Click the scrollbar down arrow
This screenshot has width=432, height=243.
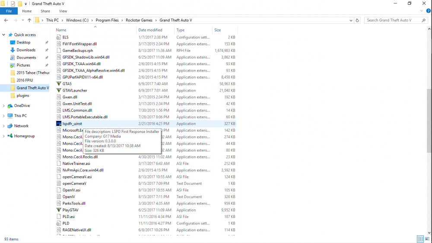[x=429, y=233]
